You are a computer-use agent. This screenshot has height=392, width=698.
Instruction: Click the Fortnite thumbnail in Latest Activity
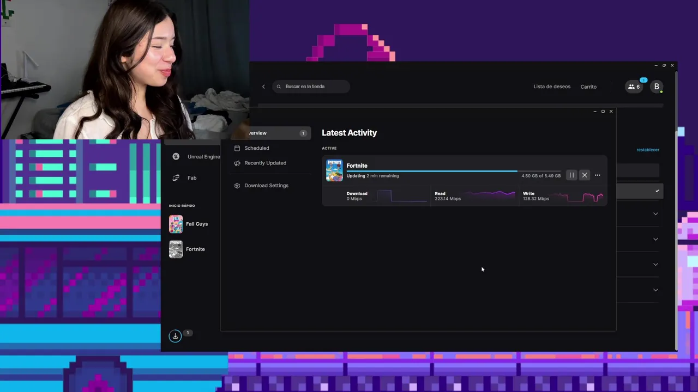334,170
